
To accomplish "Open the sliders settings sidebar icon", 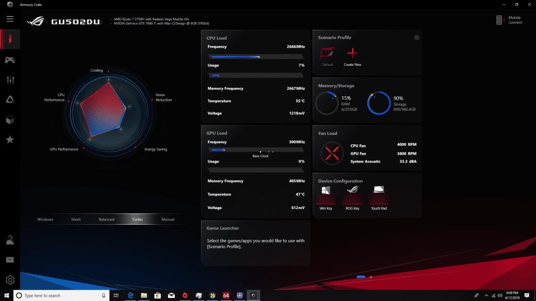I will coord(10,79).
